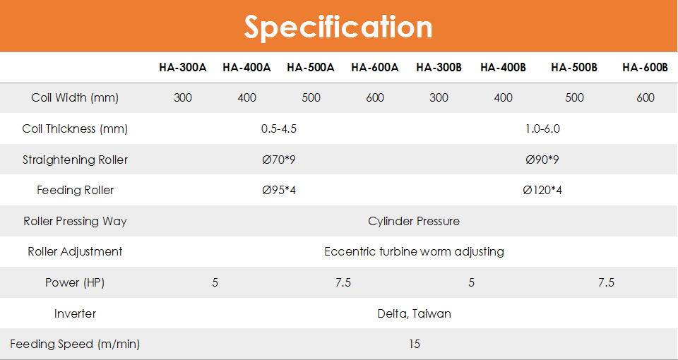Select the HA-400A column header
This screenshot has width=678, height=360.
coord(247,68)
